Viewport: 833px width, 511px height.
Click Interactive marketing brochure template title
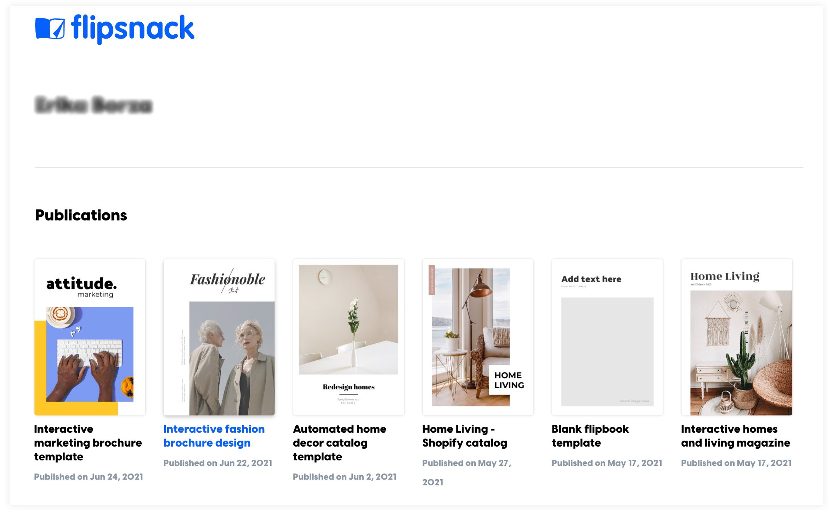(88, 443)
